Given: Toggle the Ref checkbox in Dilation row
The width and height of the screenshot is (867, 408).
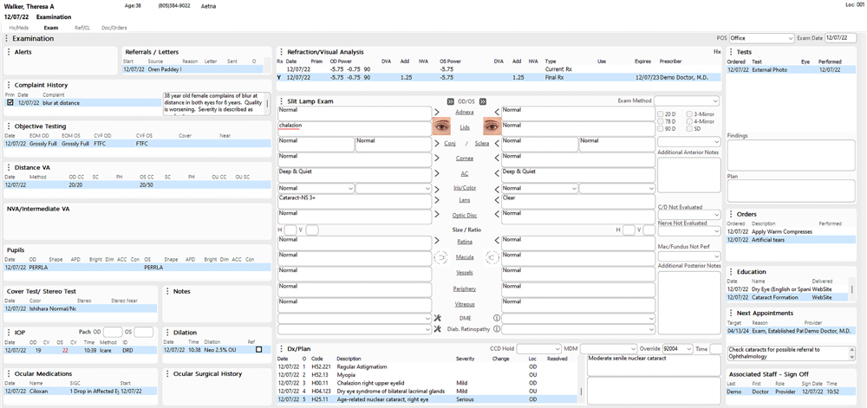Looking at the screenshot, I should tap(258, 350).
